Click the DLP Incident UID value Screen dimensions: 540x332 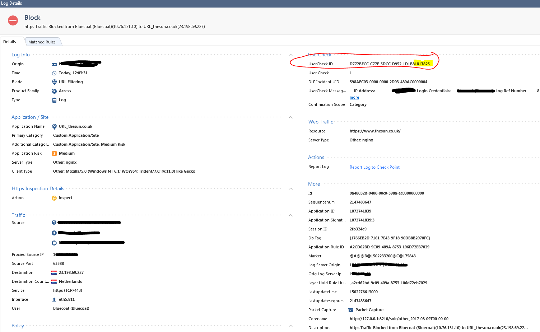click(388, 82)
